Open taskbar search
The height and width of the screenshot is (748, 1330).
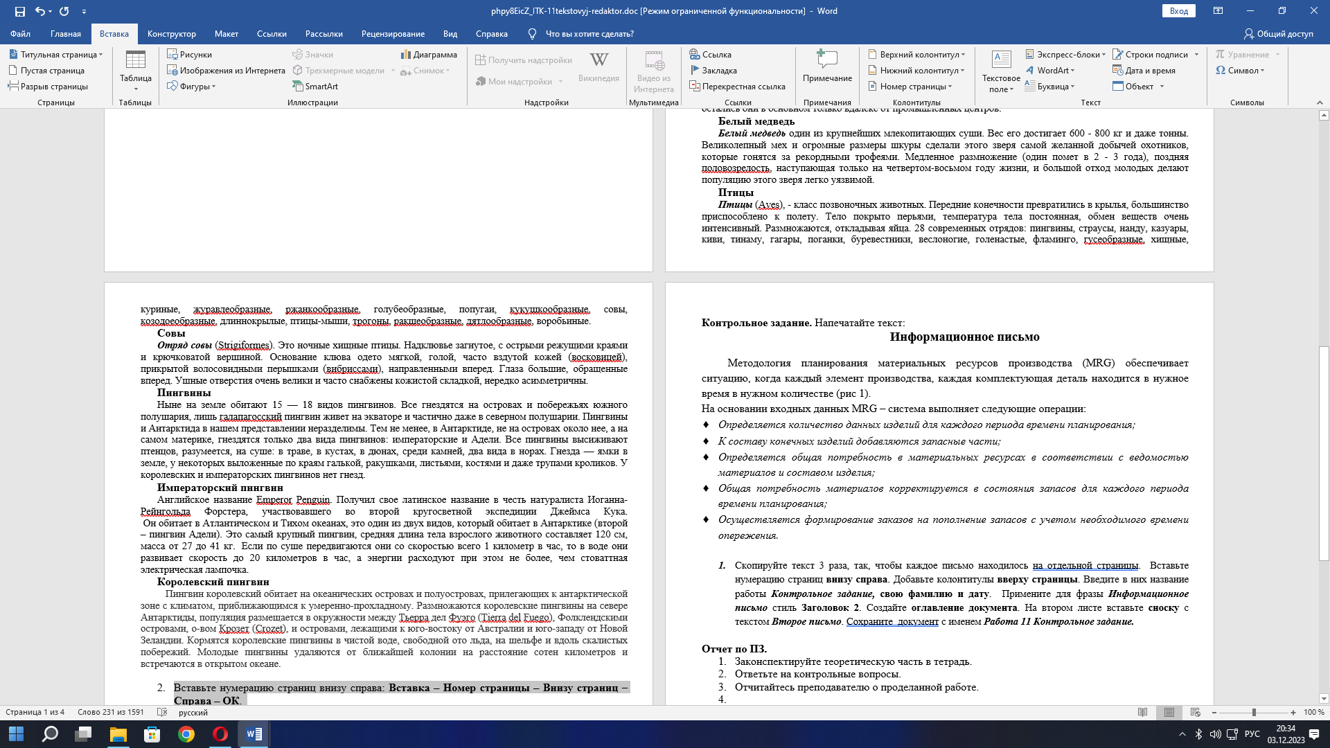click(x=50, y=734)
